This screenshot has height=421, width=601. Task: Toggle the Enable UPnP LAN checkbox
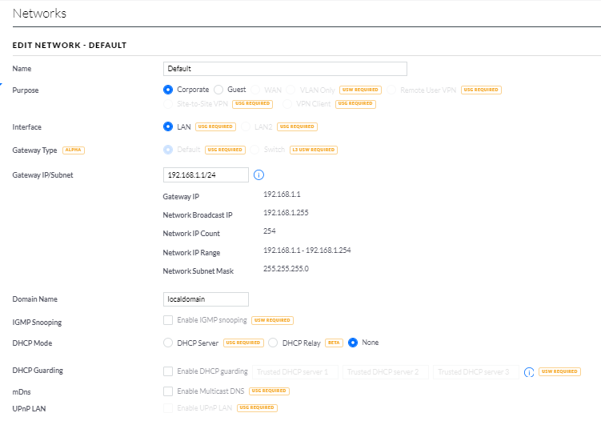point(168,408)
